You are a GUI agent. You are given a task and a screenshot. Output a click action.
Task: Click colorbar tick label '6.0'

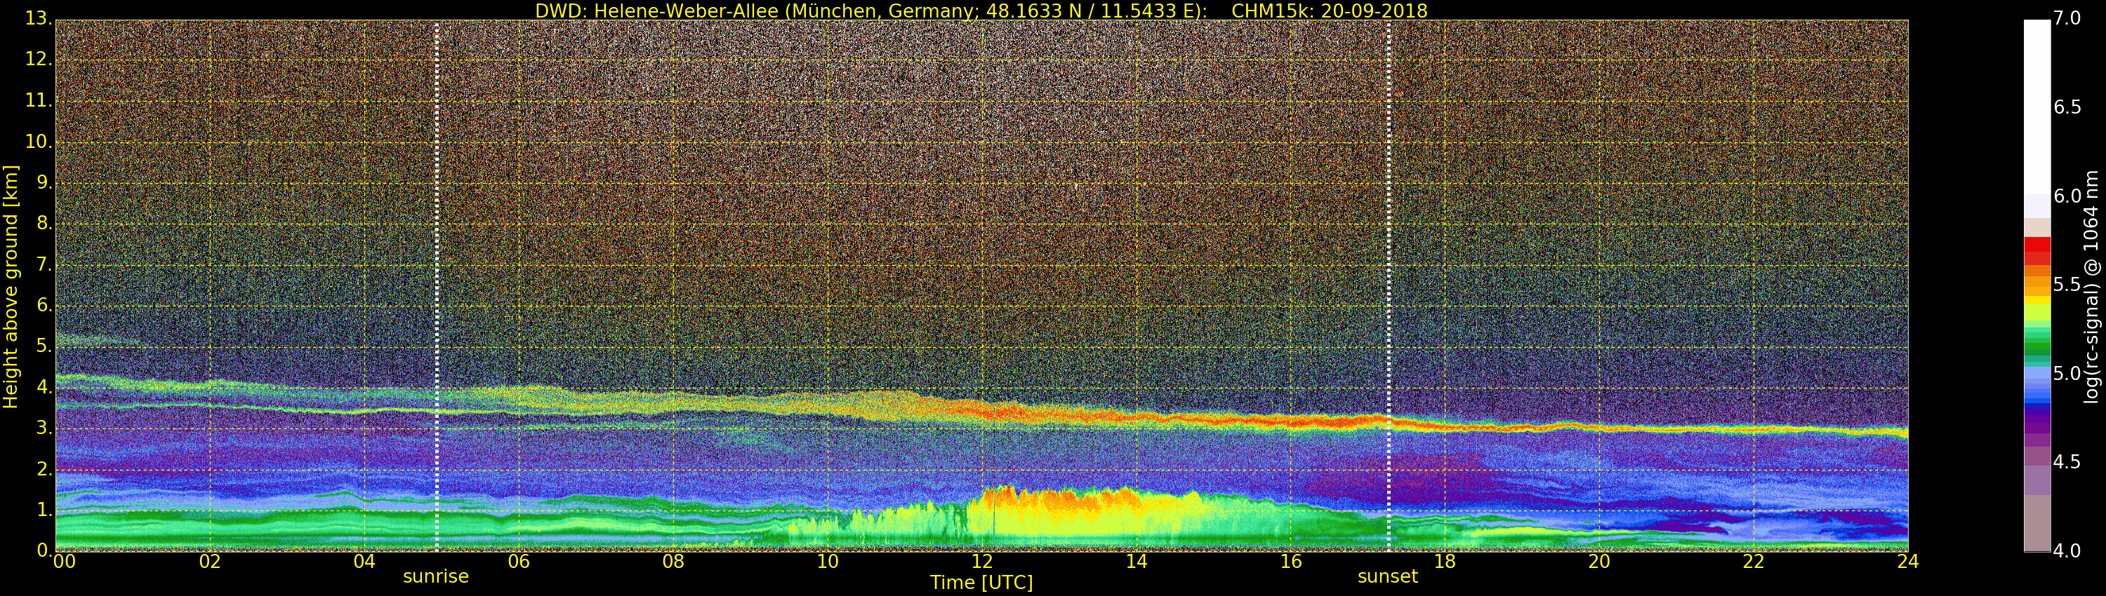tap(2067, 196)
